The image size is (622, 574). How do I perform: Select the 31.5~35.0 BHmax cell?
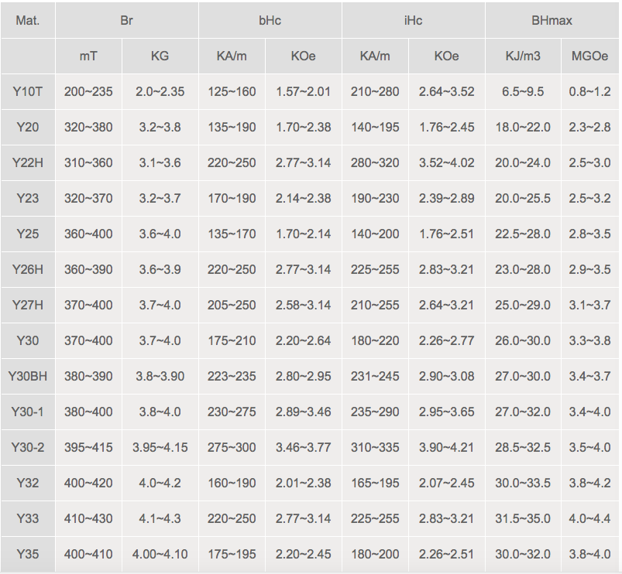[523, 519]
